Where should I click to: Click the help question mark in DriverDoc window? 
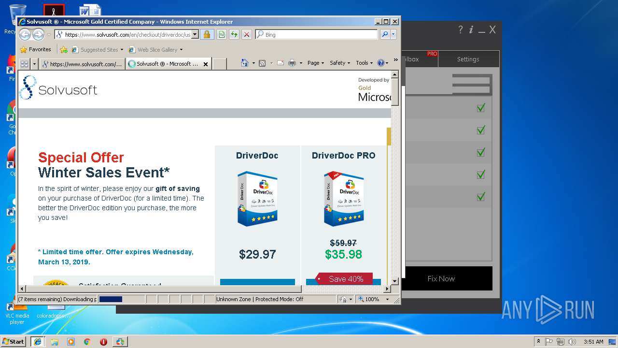click(461, 29)
